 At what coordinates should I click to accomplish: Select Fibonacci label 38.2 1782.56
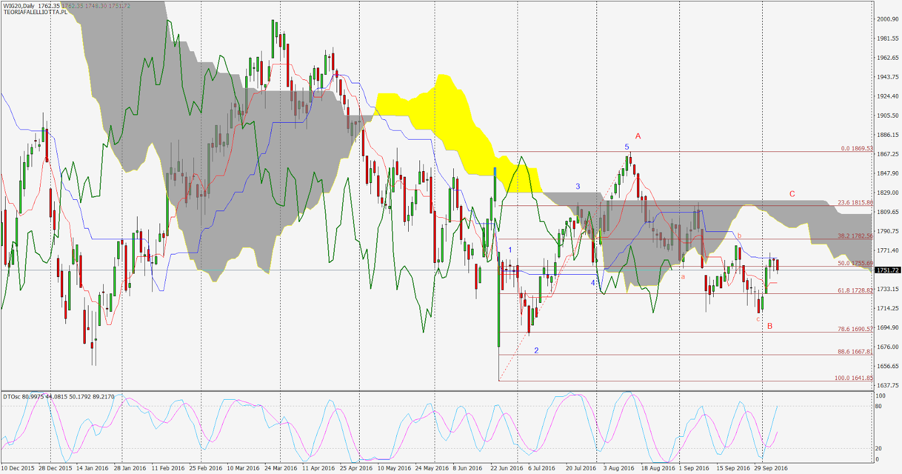pos(855,236)
